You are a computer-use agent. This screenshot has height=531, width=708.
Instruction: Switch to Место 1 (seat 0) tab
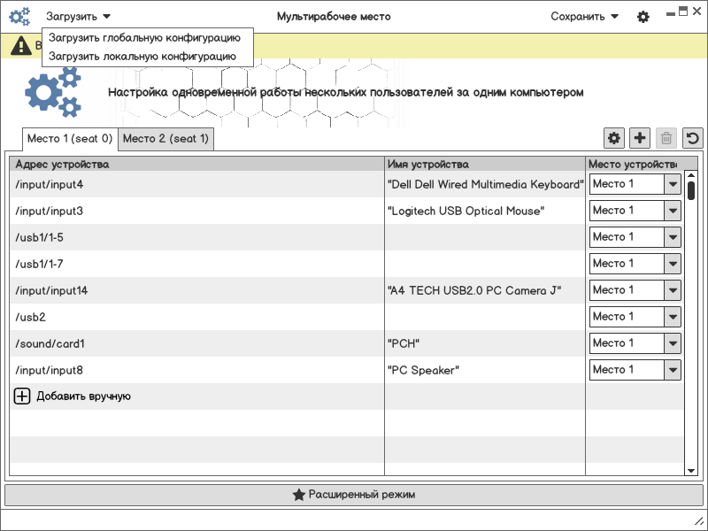point(70,139)
